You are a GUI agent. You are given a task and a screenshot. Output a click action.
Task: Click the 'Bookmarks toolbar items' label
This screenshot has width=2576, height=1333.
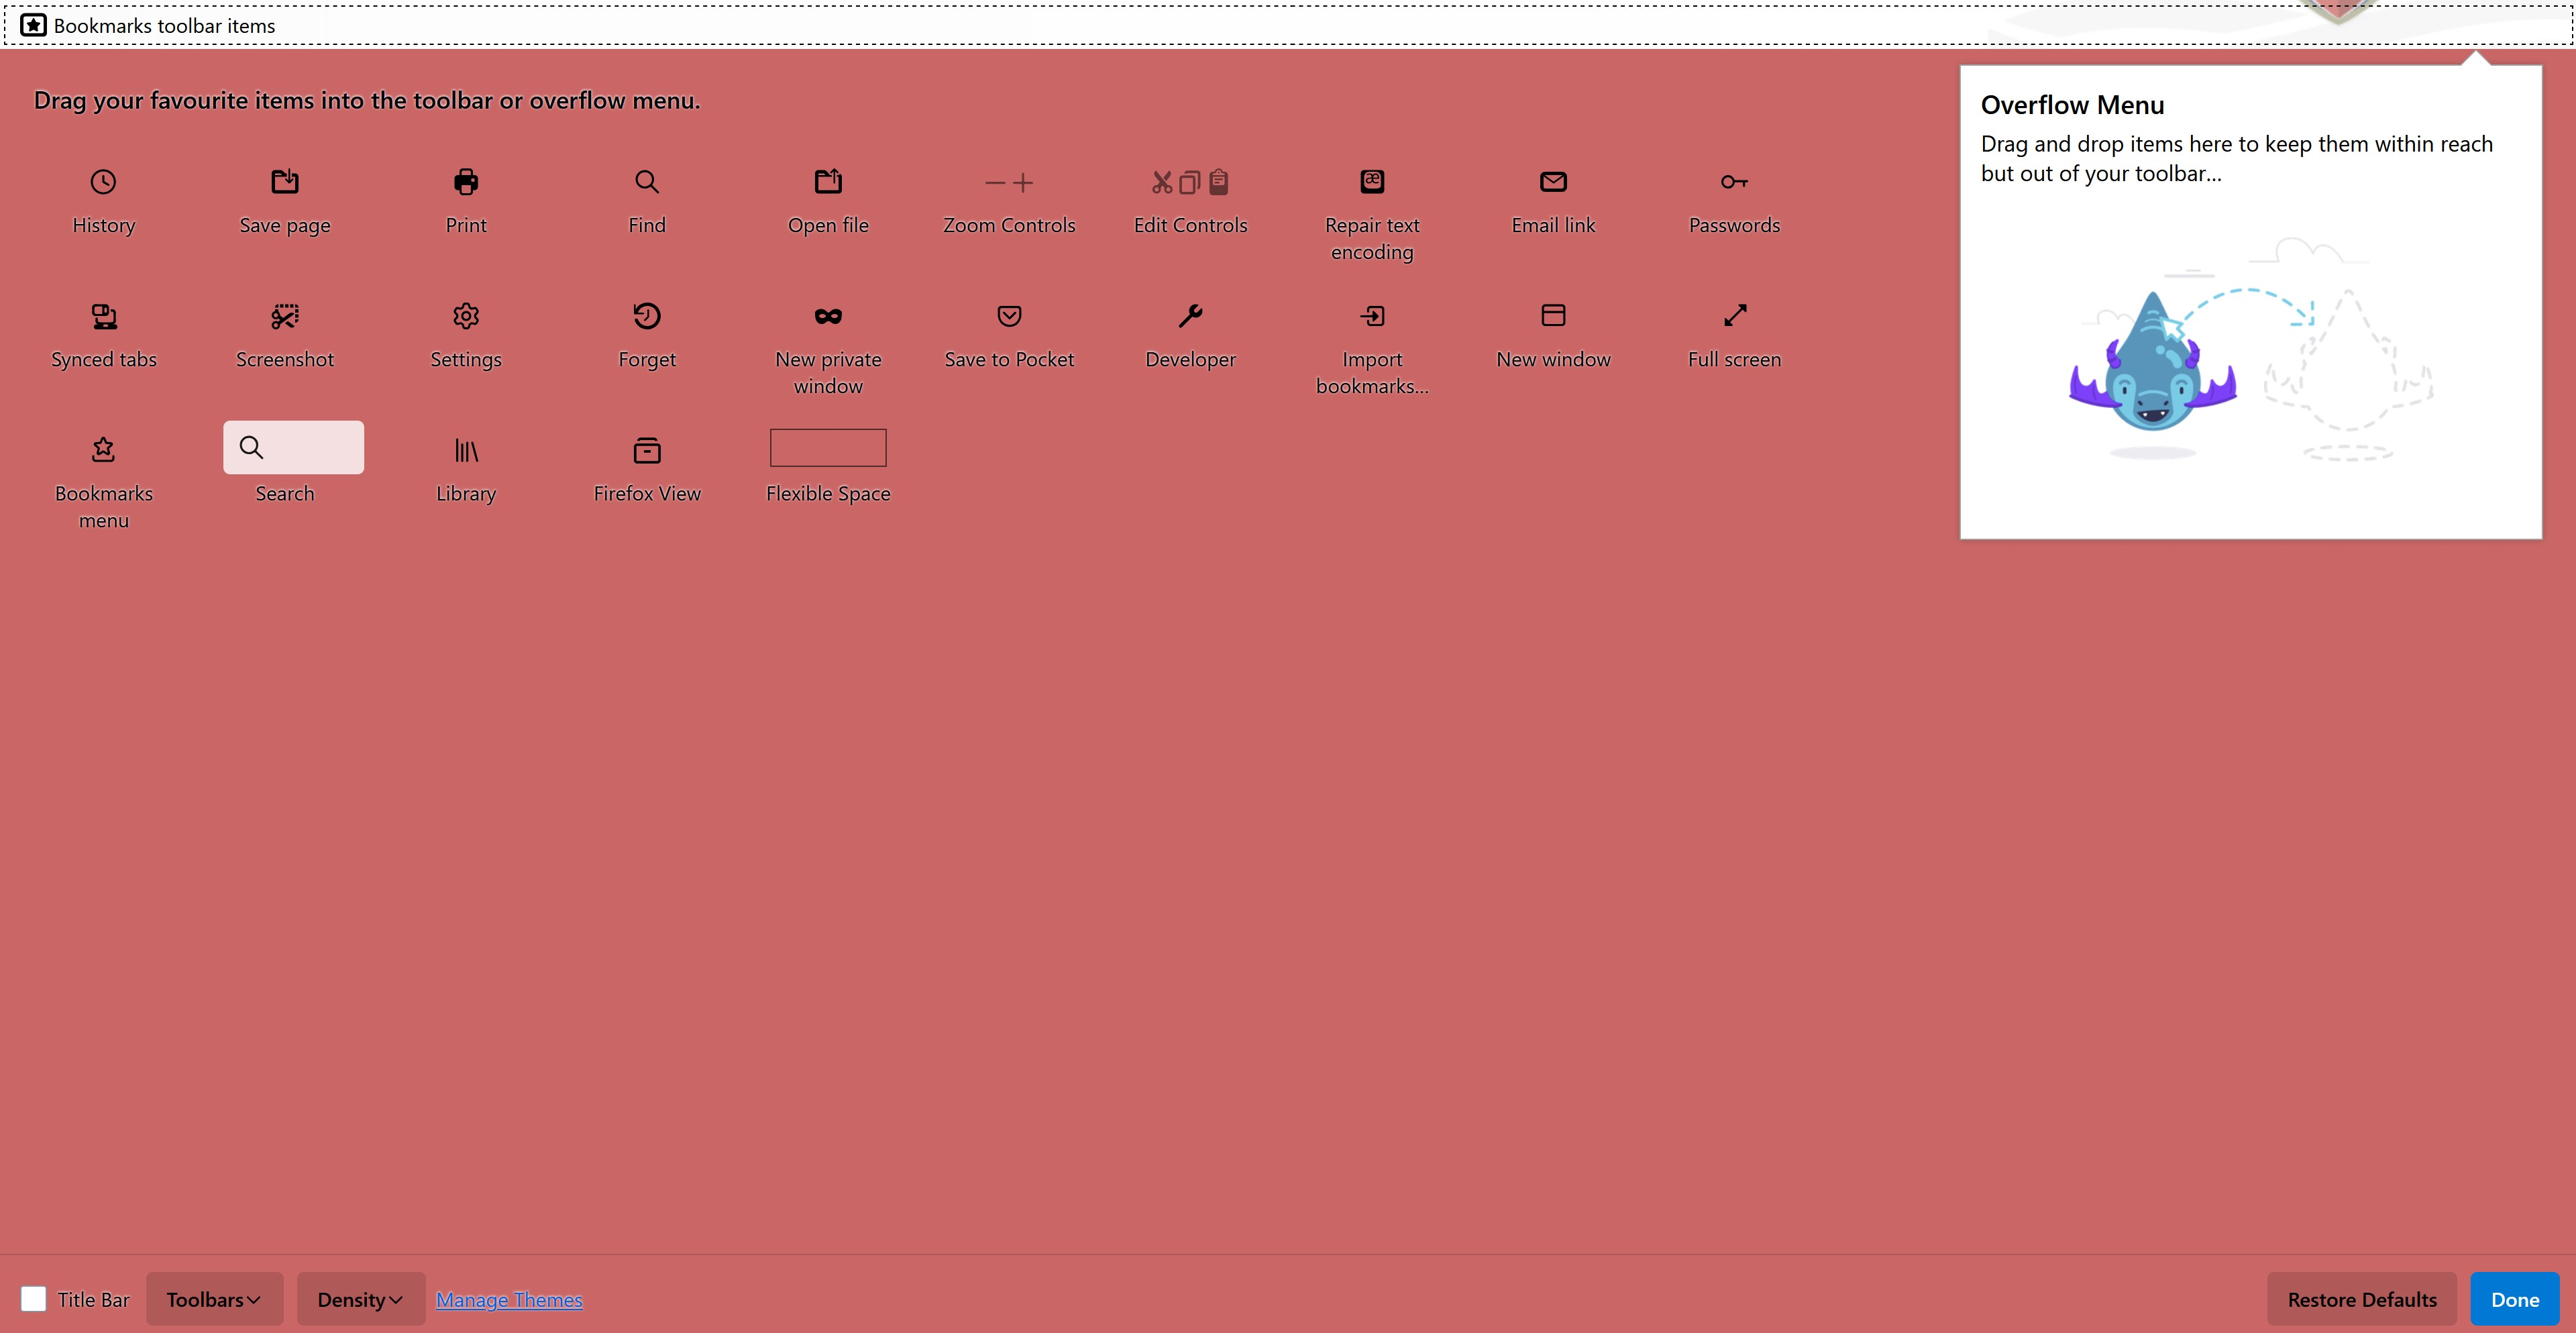point(164,26)
